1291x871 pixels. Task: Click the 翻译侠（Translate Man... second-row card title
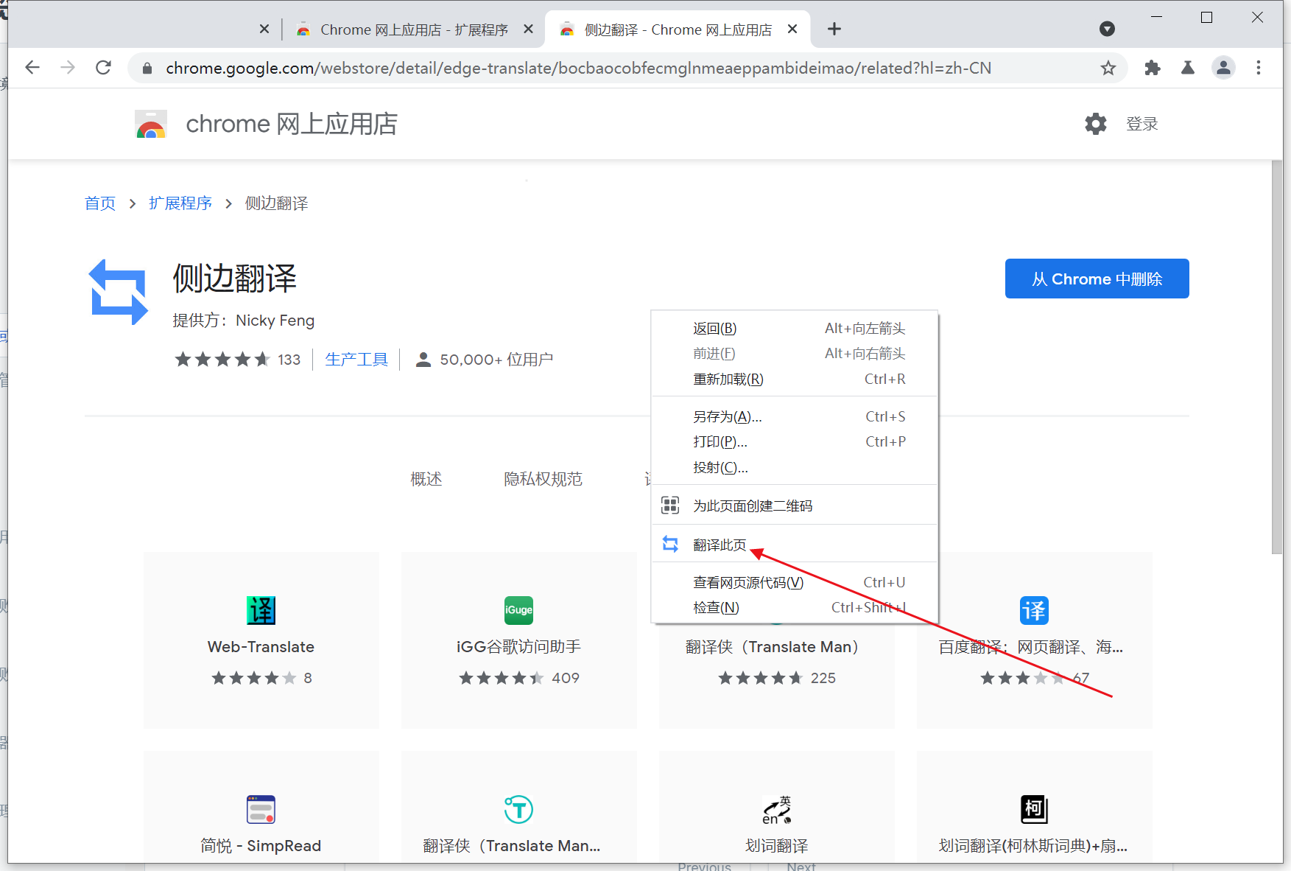click(x=512, y=846)
